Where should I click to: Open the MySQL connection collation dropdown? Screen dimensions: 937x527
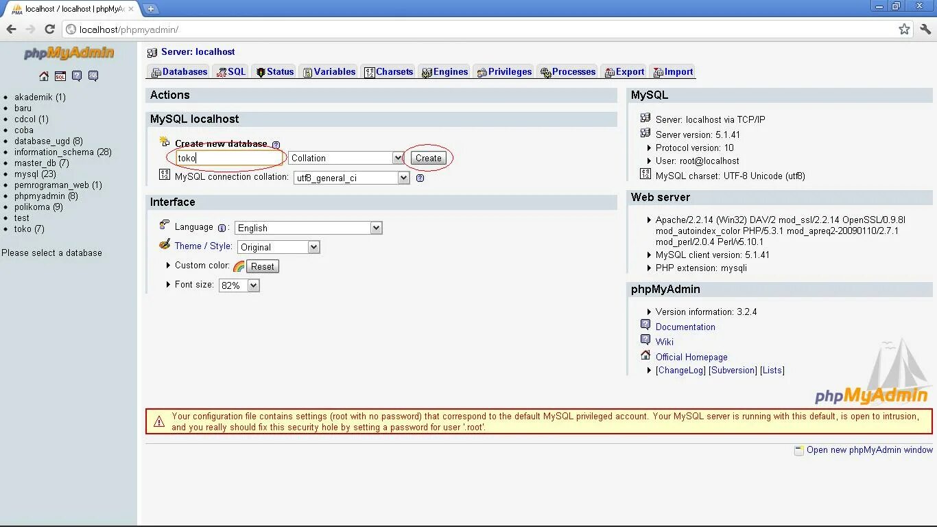[x=352, y=178]
